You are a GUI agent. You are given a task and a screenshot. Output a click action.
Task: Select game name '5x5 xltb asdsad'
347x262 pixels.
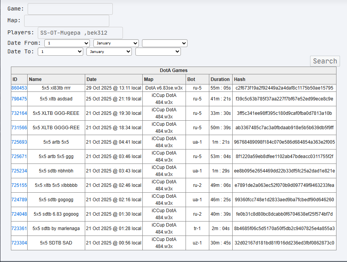point(56,99)
